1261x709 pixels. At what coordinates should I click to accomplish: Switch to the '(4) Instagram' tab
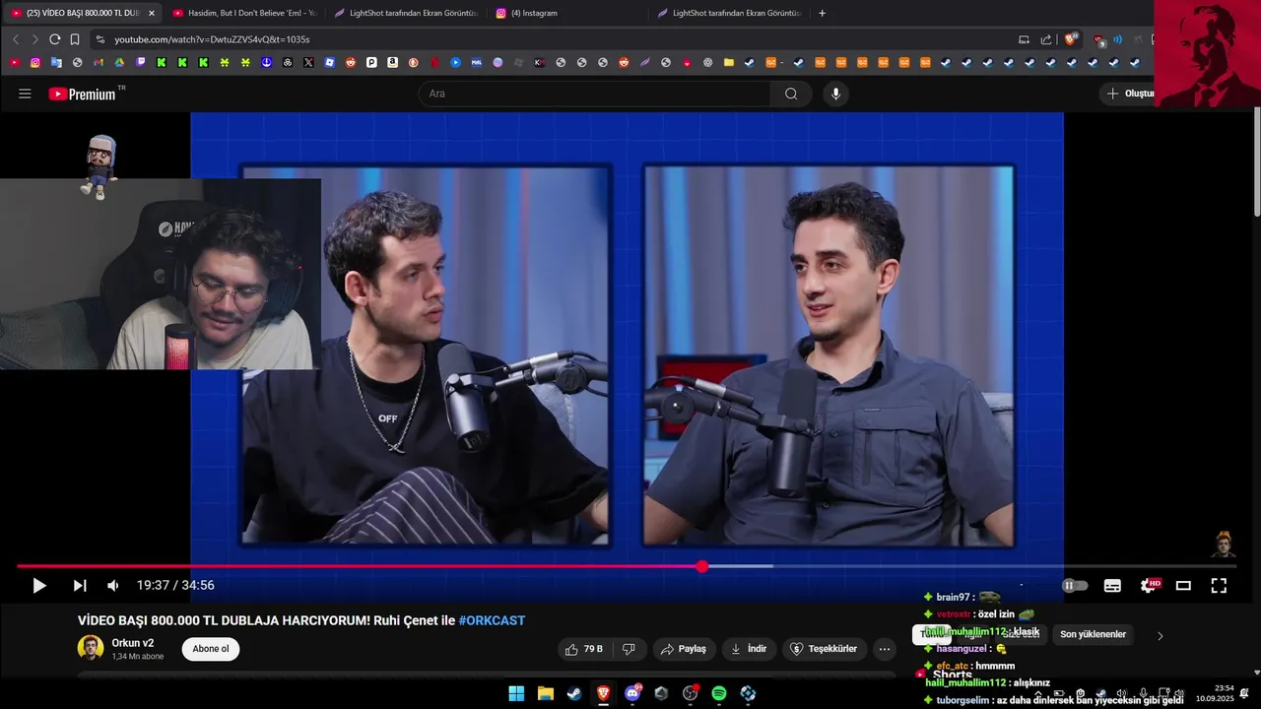566,13
